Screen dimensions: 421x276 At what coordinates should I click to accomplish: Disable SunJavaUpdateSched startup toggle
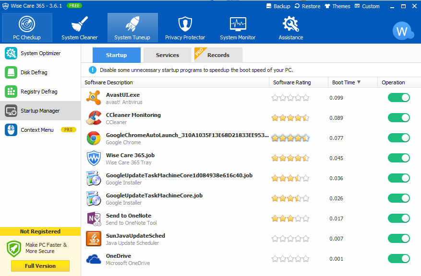[x=399, y=238]
